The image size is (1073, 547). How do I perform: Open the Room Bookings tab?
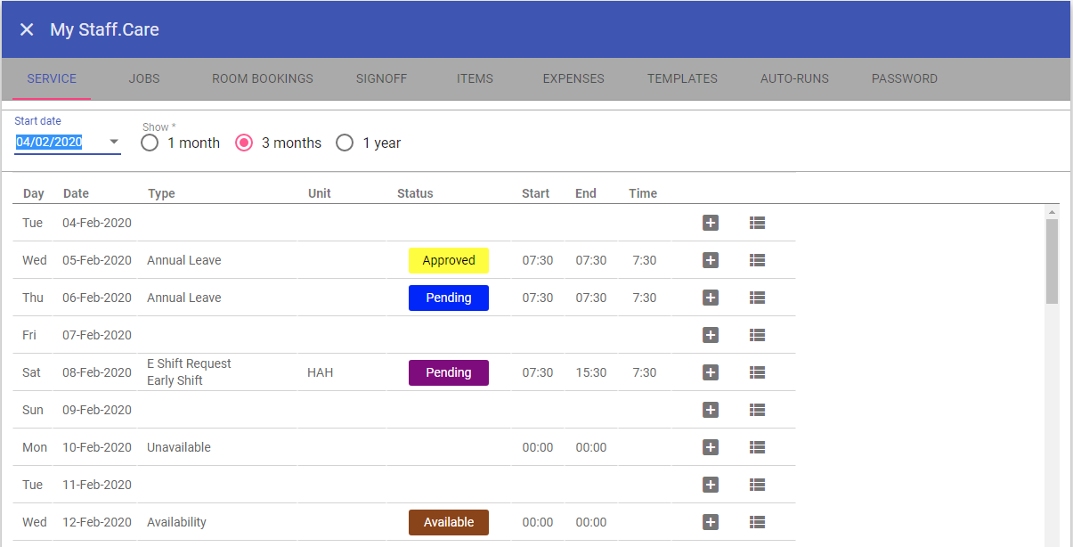[263, 78]
